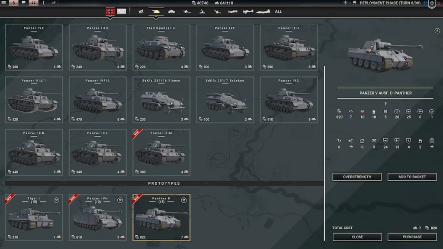Choose the Panzer IVF unit card

[225, 47]
